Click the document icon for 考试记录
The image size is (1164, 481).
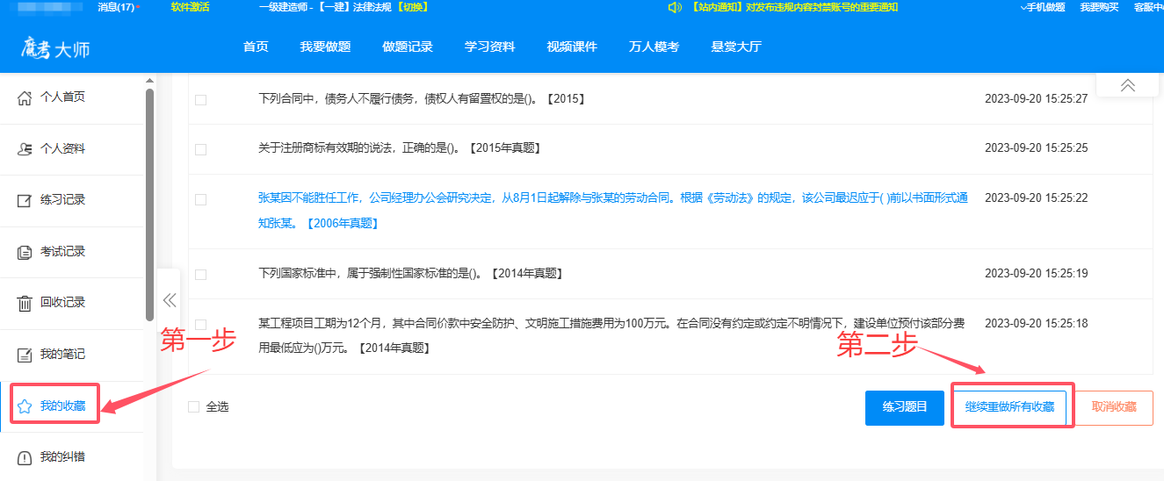[25, 253]
